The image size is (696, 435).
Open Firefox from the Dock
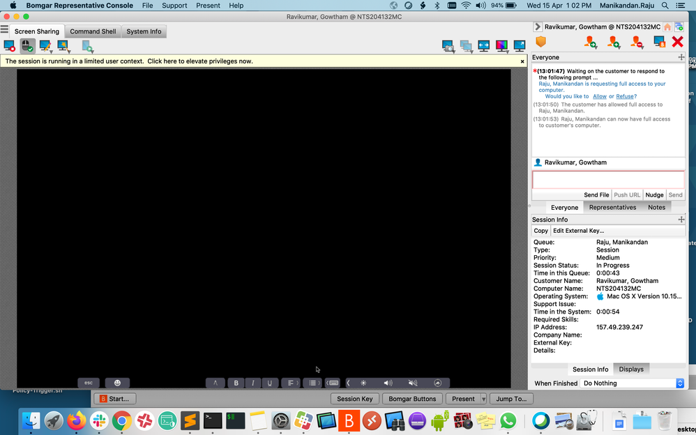[76, 420]
